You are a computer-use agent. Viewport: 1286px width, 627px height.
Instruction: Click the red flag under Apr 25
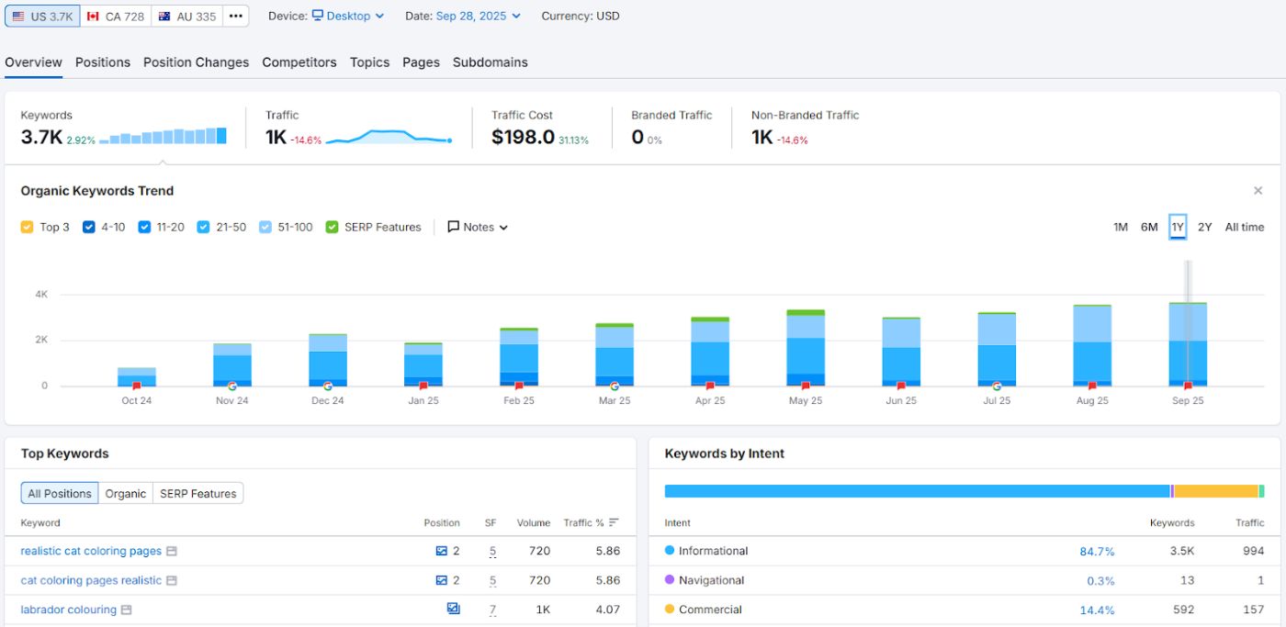710,386
